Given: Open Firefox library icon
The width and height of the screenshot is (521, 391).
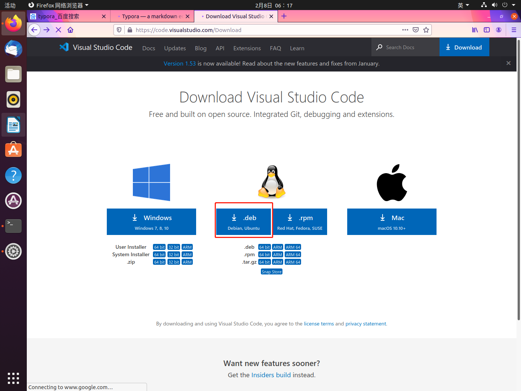Looking at the screenshot, I should [x=475, y=30].
